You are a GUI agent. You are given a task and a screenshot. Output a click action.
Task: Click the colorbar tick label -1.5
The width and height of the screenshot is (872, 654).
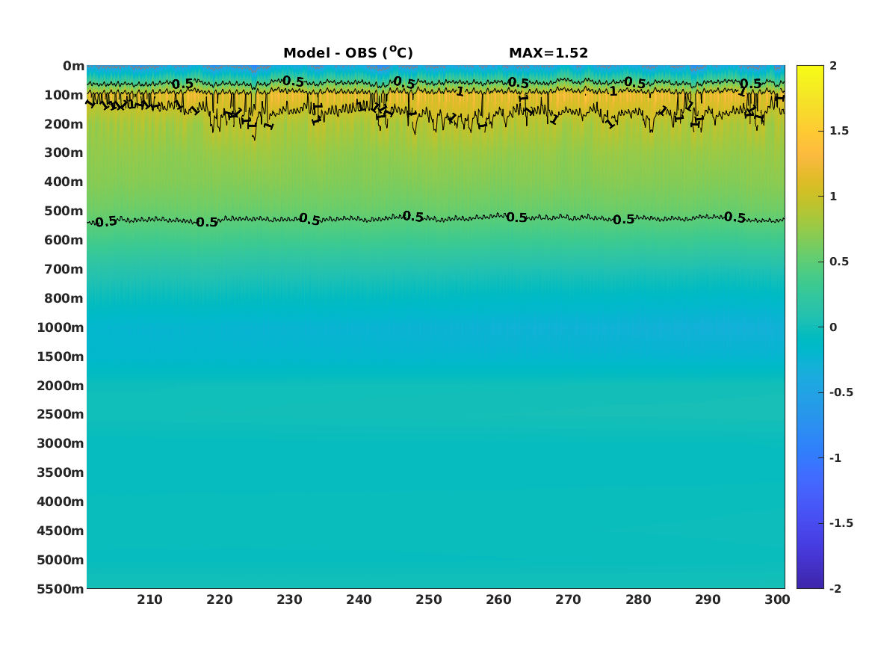[x=841, y=522]
